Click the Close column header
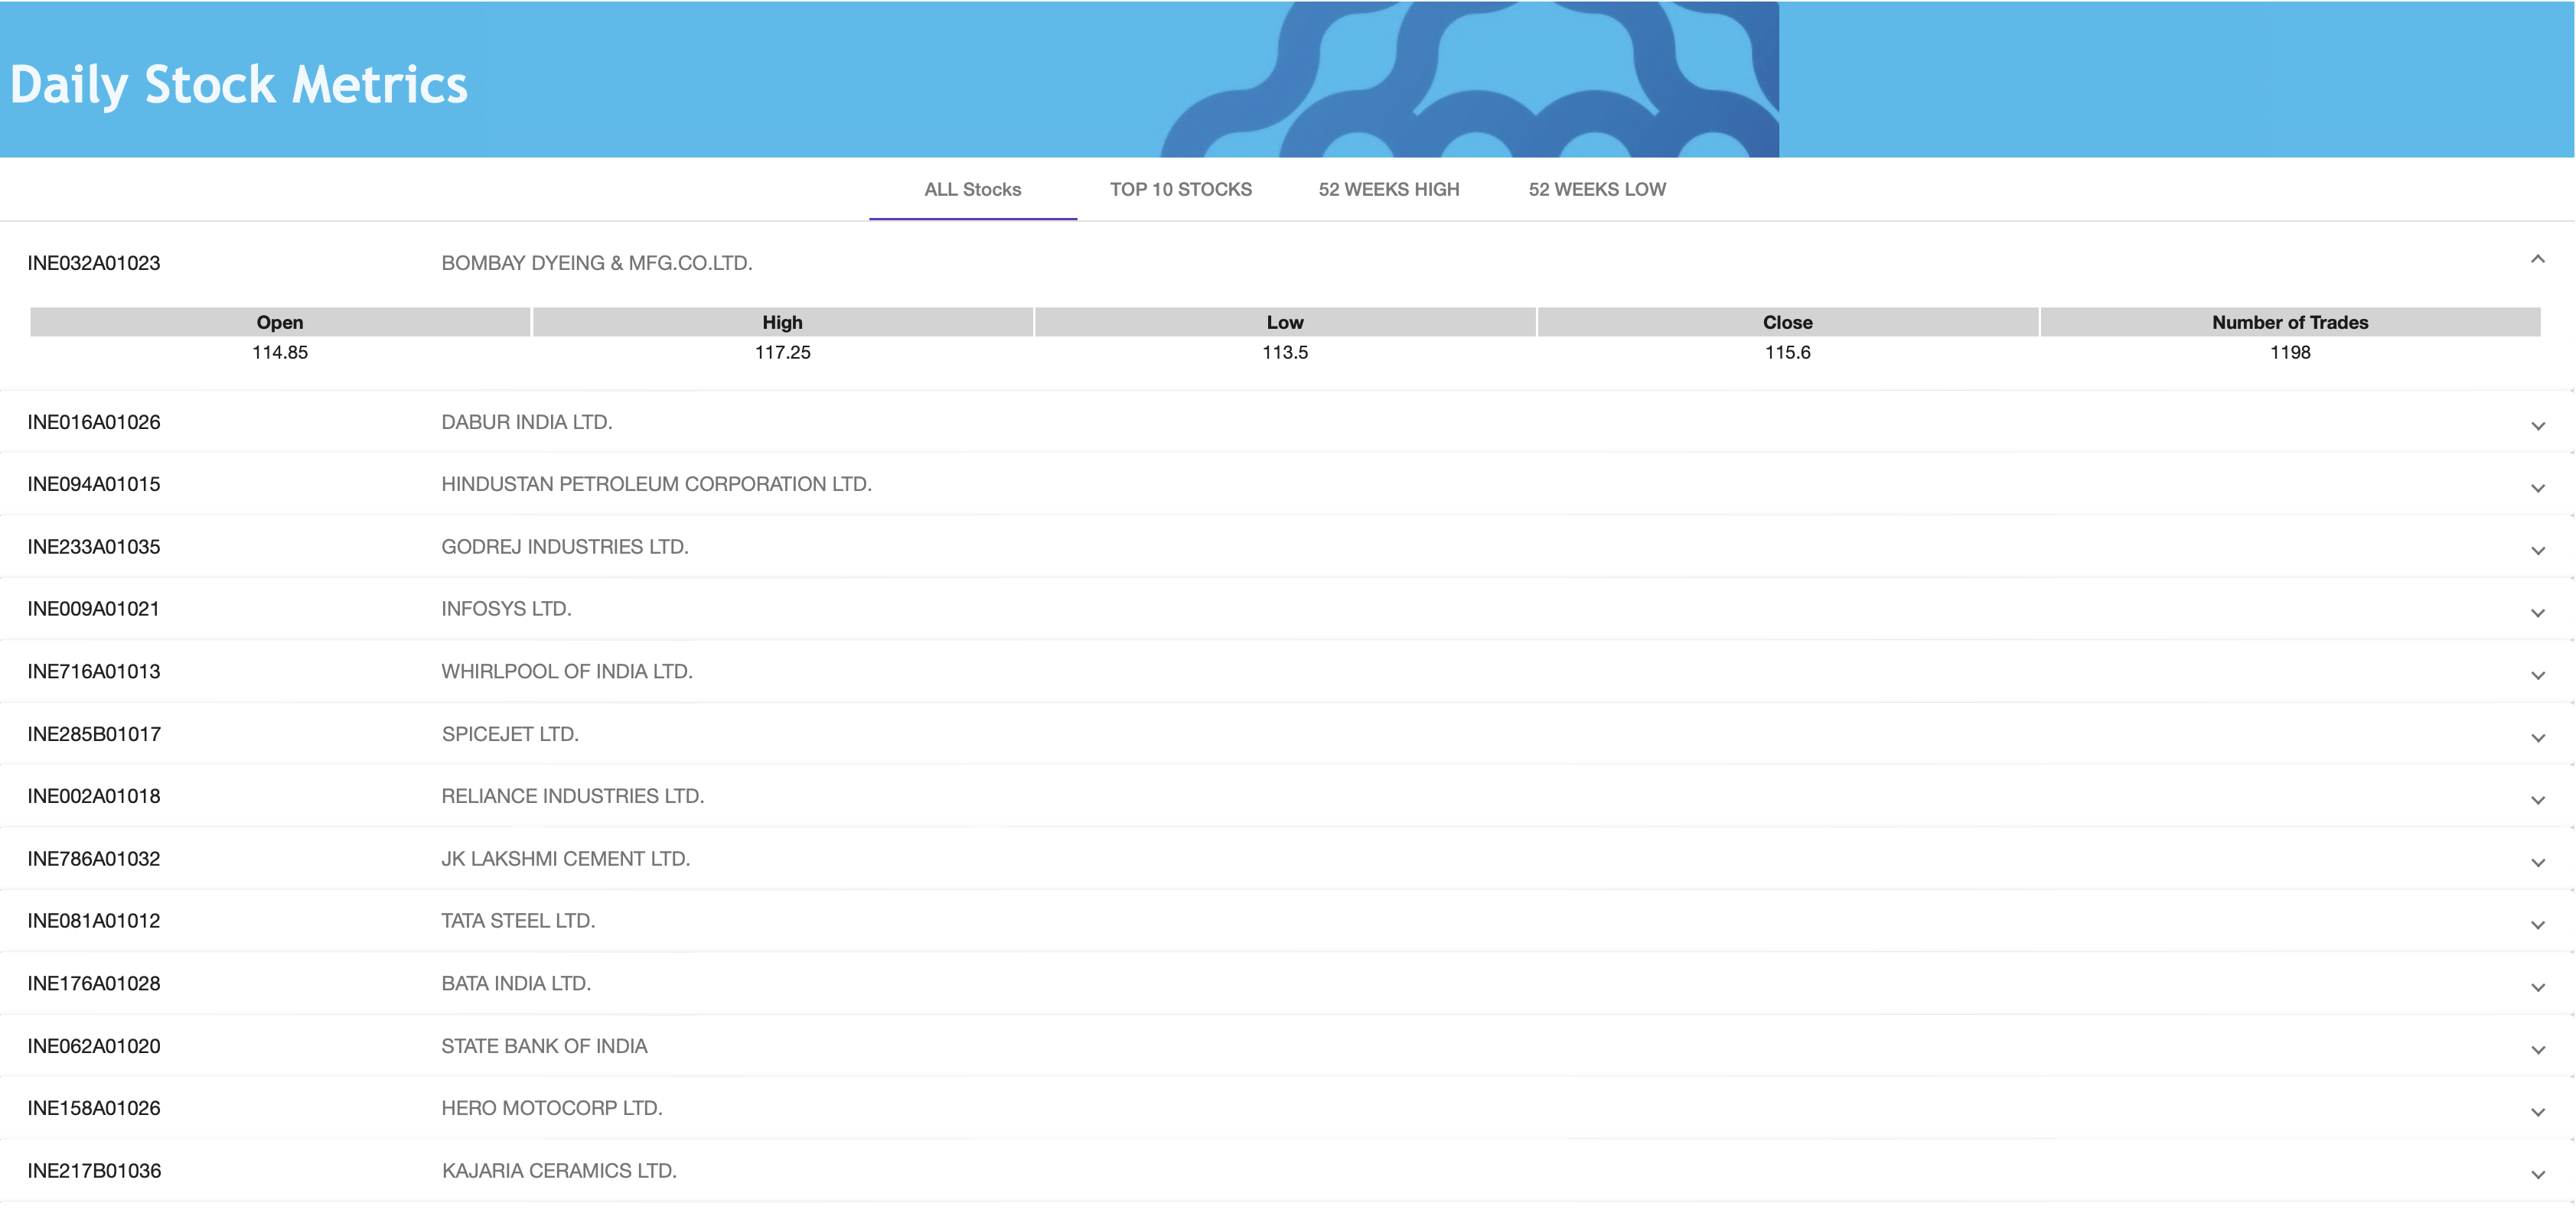2576x1219 pixels. [x=1788, y=322]
